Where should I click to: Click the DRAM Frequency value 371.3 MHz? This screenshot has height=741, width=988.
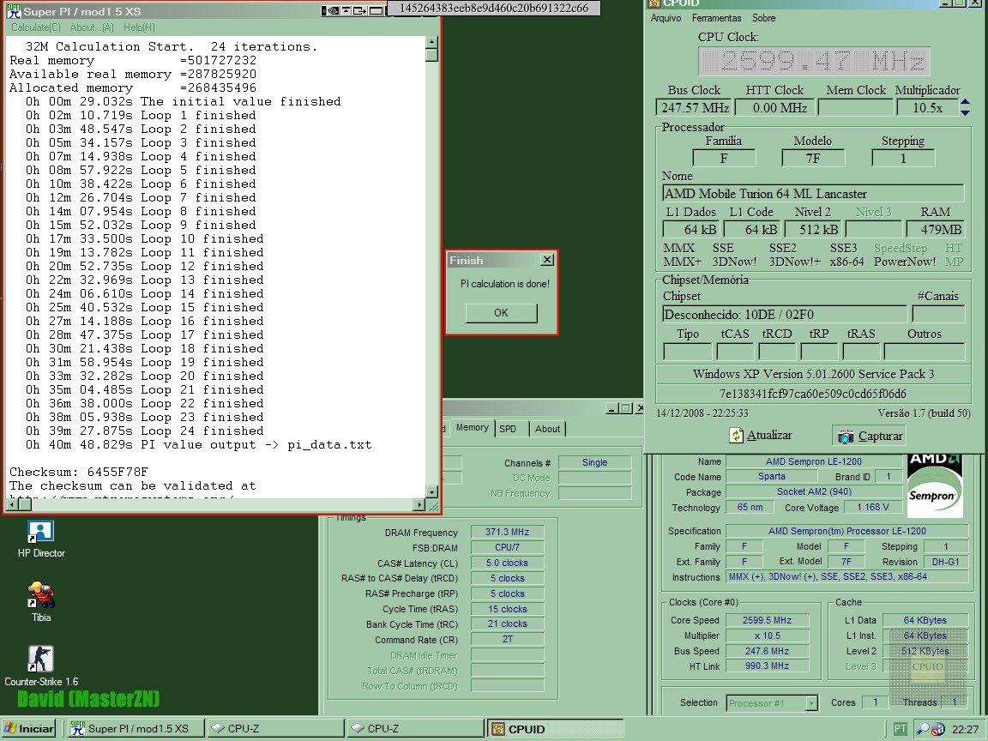[507, 532]
